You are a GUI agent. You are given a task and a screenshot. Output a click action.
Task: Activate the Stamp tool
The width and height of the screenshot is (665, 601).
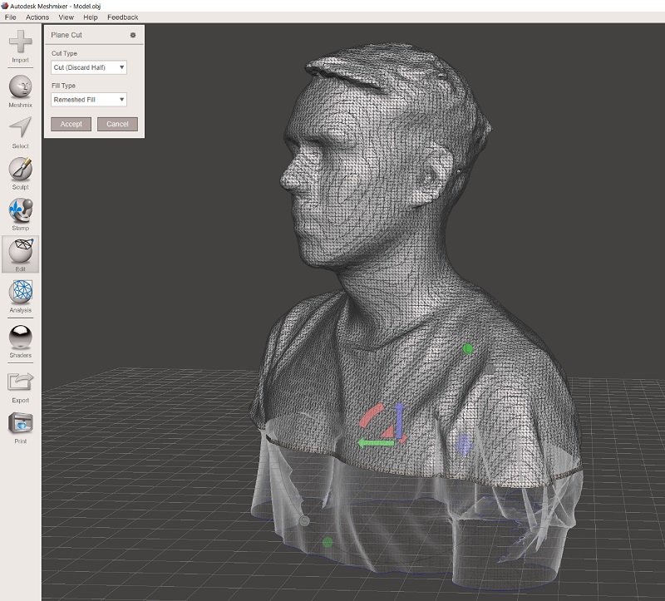tap(20, 209)
